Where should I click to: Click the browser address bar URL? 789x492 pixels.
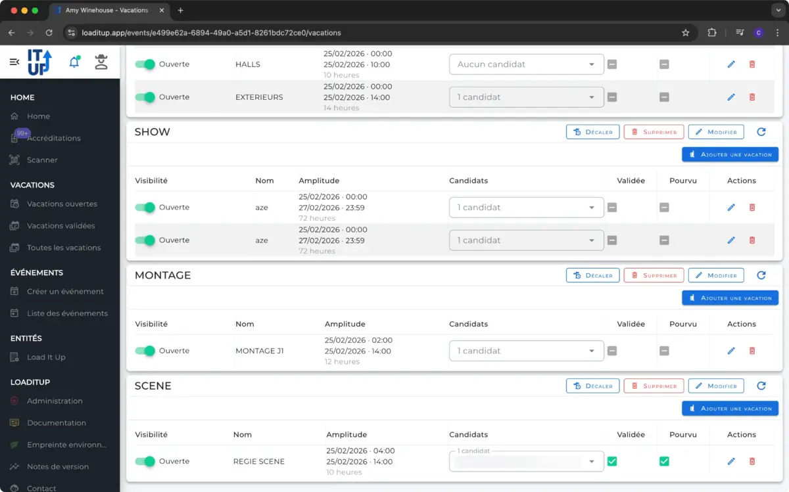pyautogui.click(x=210, y=33)
